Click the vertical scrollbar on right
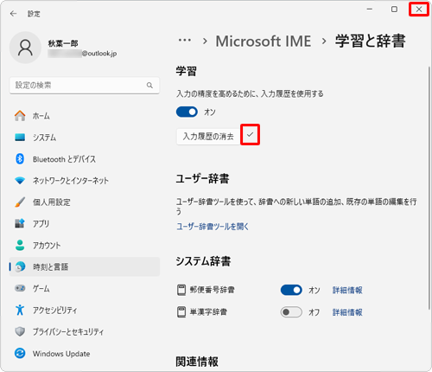Image resolution: width=432 pixels, height=372 pixels. point(429,188)
